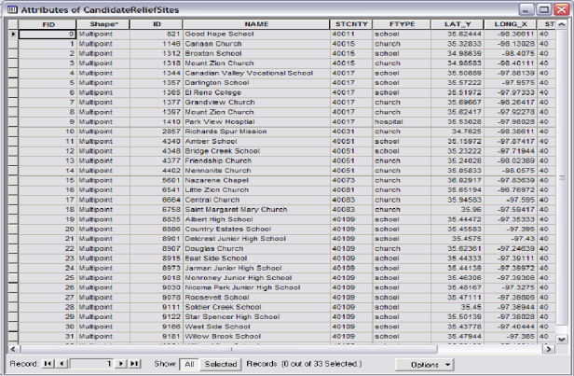Click the table window title bar icon
The height and width of the screenshot is (376, 574).
(x=10, y=7)
